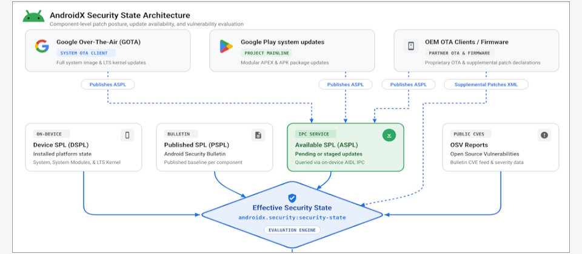
Task: Click the androidx.security:security-state text
Action: 292,218
